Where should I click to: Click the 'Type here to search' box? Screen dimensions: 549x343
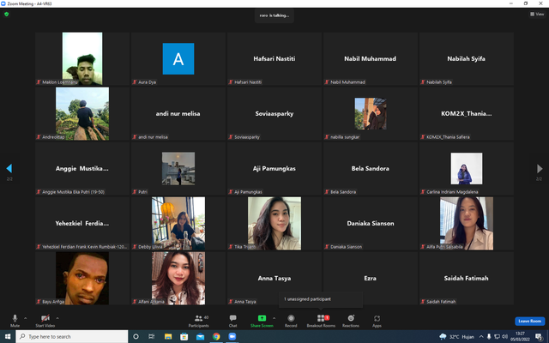(x=72, y=336)
